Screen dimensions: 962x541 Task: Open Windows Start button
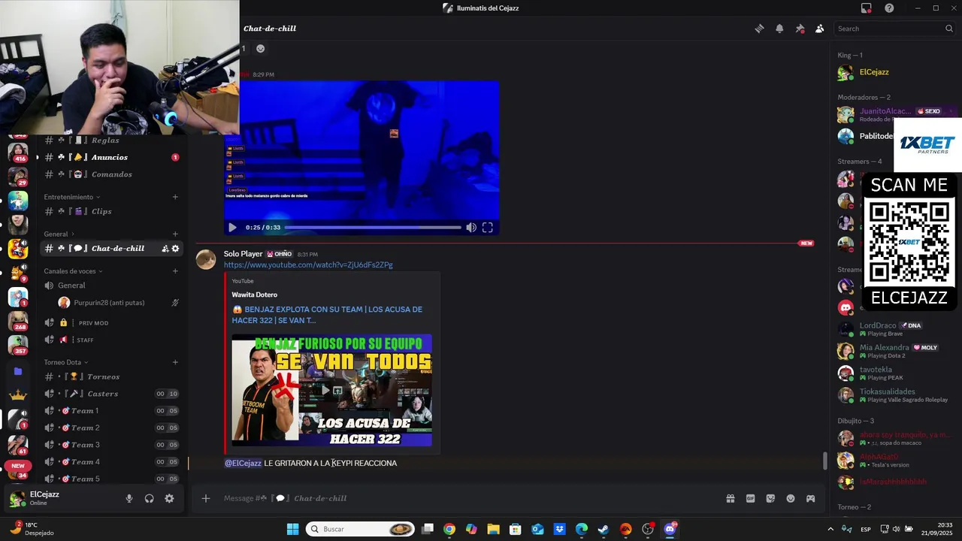292,529
